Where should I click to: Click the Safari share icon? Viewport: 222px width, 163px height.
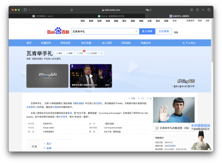pyautogui.click(x=198, y=10)
